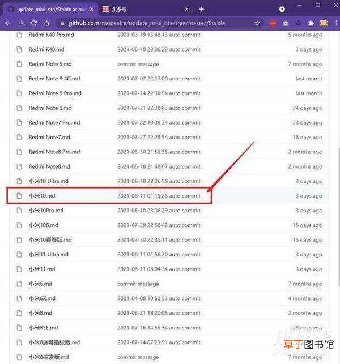This screenshot has height=364, width=340.
Task: Open 小米11 Ultra.md file
Action: pyautogui.click(x=49, y=254)
